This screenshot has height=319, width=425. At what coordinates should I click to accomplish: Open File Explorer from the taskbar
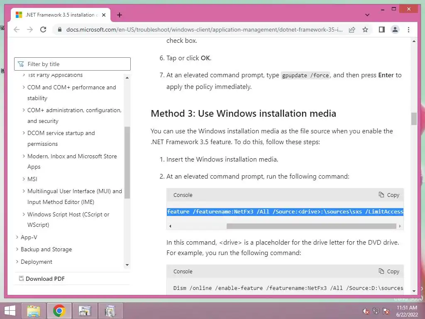click(34, 311)
